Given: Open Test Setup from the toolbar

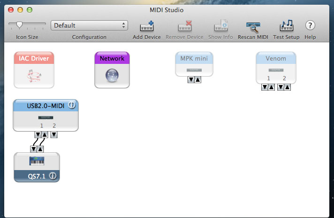Looking at the screenshot, I should (286, 25).
